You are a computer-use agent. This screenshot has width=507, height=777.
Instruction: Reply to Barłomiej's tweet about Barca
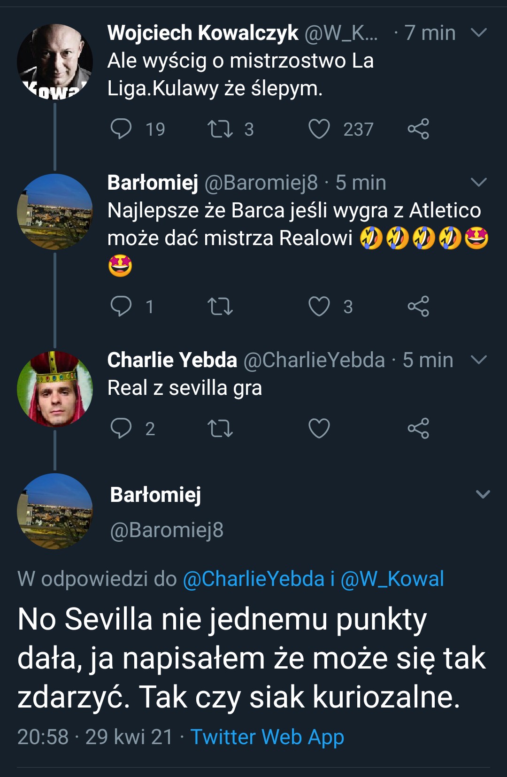point(121,307)
